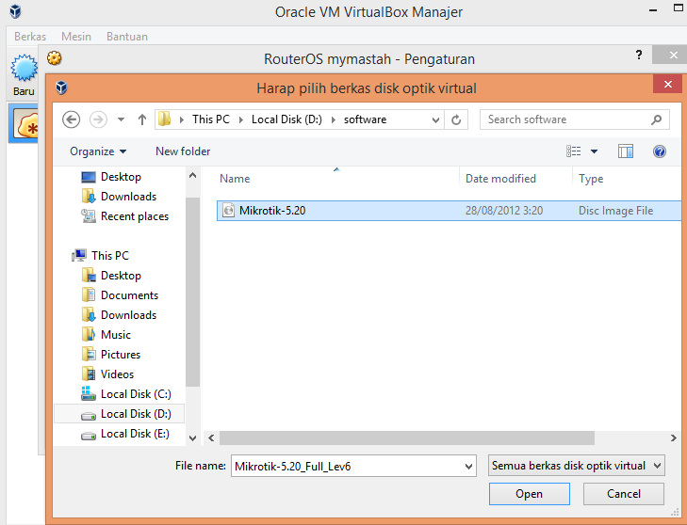This screenshot has width=687, height=525.
Task: Select Downloads under Favorites
Action: [128, 197]
